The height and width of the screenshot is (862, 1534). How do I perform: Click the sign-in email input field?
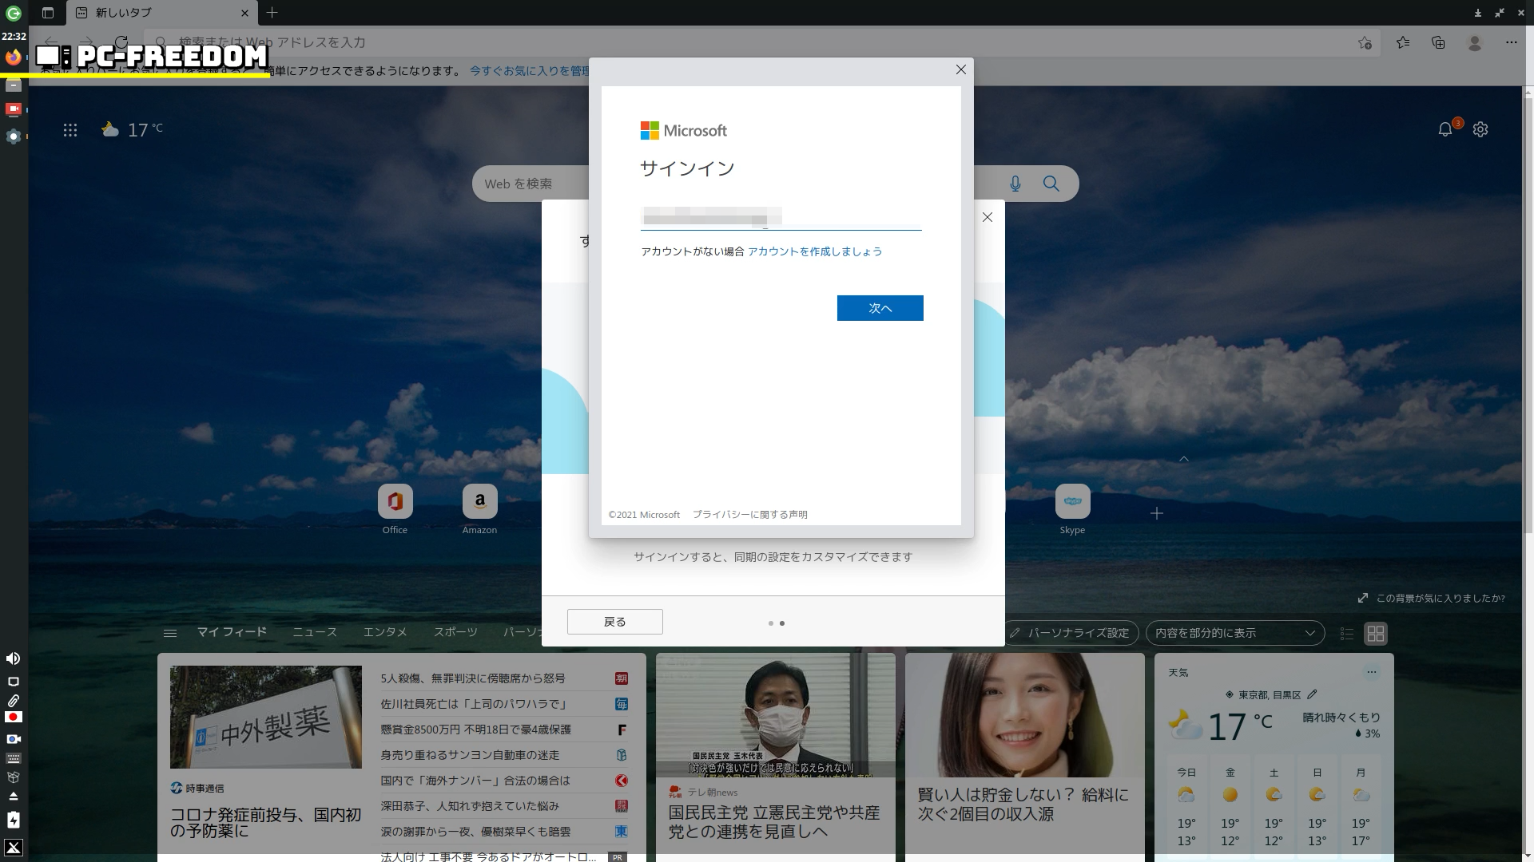[781, 217]
